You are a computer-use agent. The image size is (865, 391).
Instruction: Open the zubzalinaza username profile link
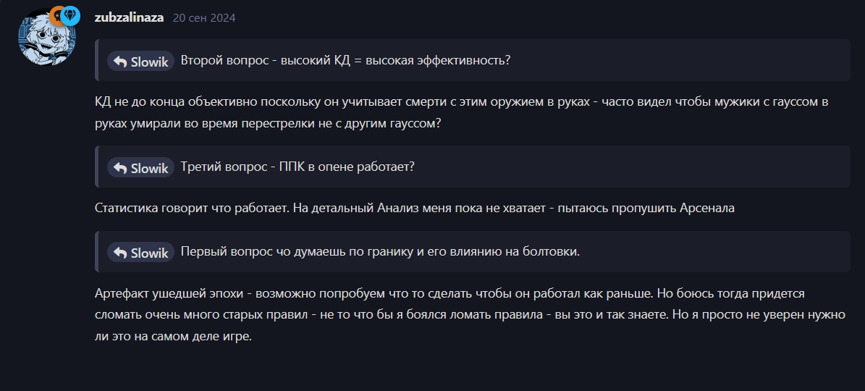(x=129, y=17)
